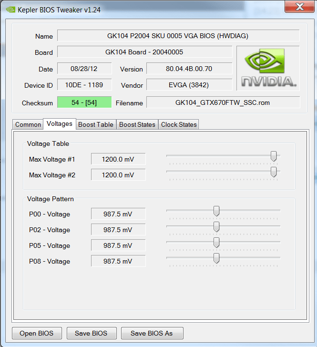Image resolution: width=317 pixels, height=347 pixels.
Task: Click the P08 - Voltage slider thumb
Action: (x=216, y=258)
